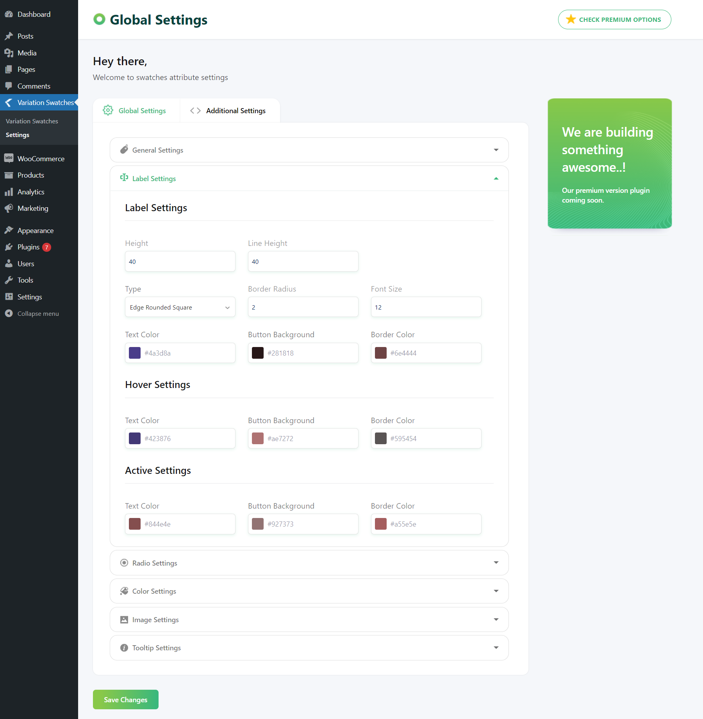The height and width of the screenshot is (719, 703).
Task: Click the Dashboard icon in the sidebar
Action: [x=9, y=14]
